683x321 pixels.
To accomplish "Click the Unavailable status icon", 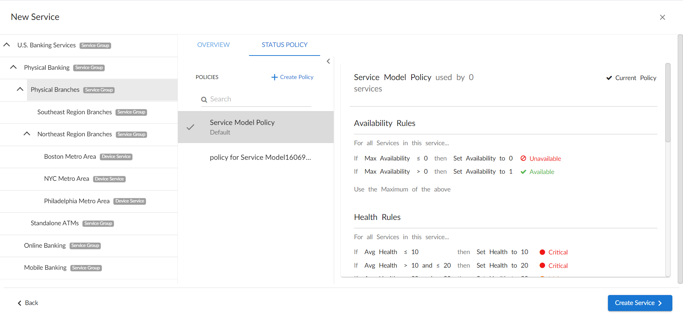I will coord(523,158).
